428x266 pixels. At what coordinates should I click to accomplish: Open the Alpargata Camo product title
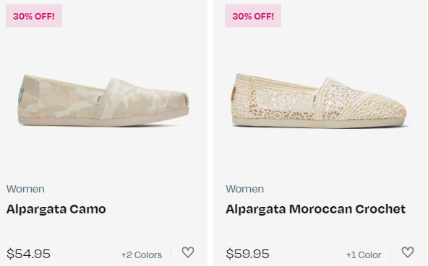56,209
